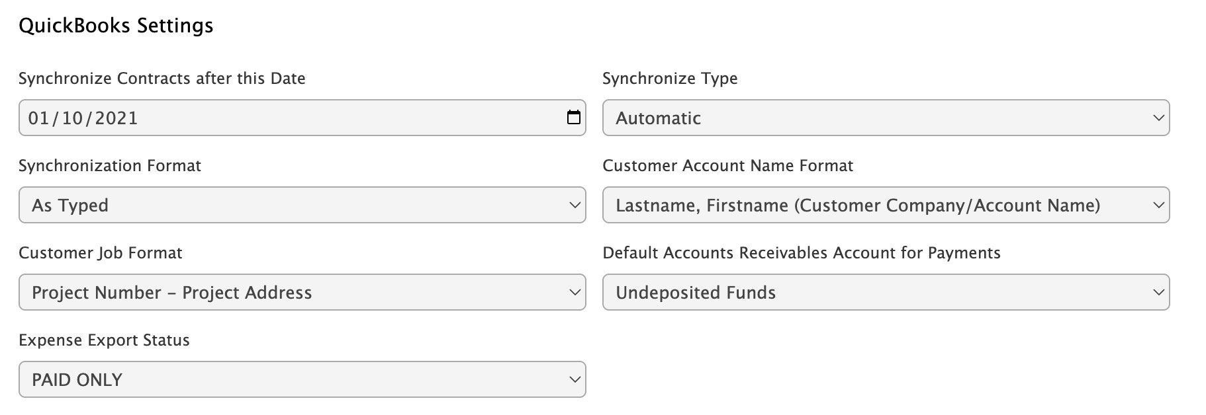Image resolution: width=1206 pixels, height=415 pixels.
Task: Click the chevron arrow on Synchronize Type
Action: [x=1158, y=118]
